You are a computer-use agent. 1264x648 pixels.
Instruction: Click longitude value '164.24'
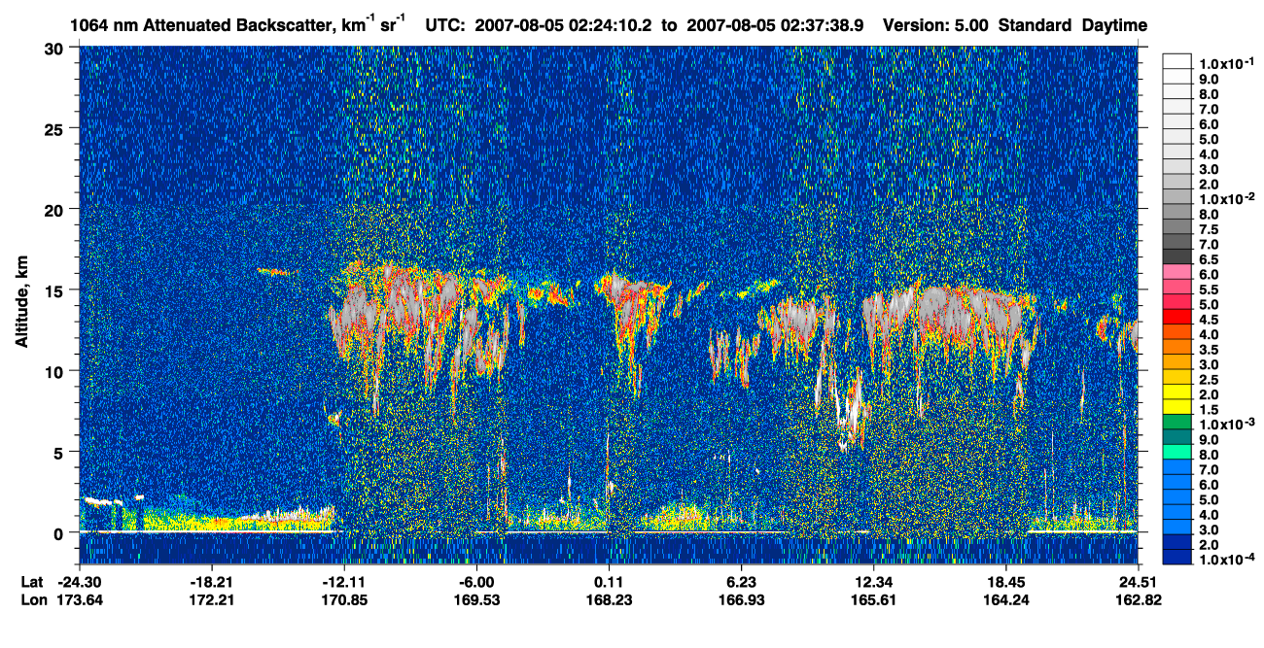[x=1006, y=599]
